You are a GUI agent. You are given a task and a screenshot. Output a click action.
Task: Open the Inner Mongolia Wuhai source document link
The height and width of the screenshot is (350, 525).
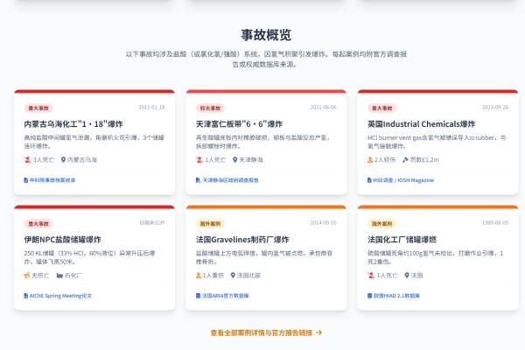50,180
